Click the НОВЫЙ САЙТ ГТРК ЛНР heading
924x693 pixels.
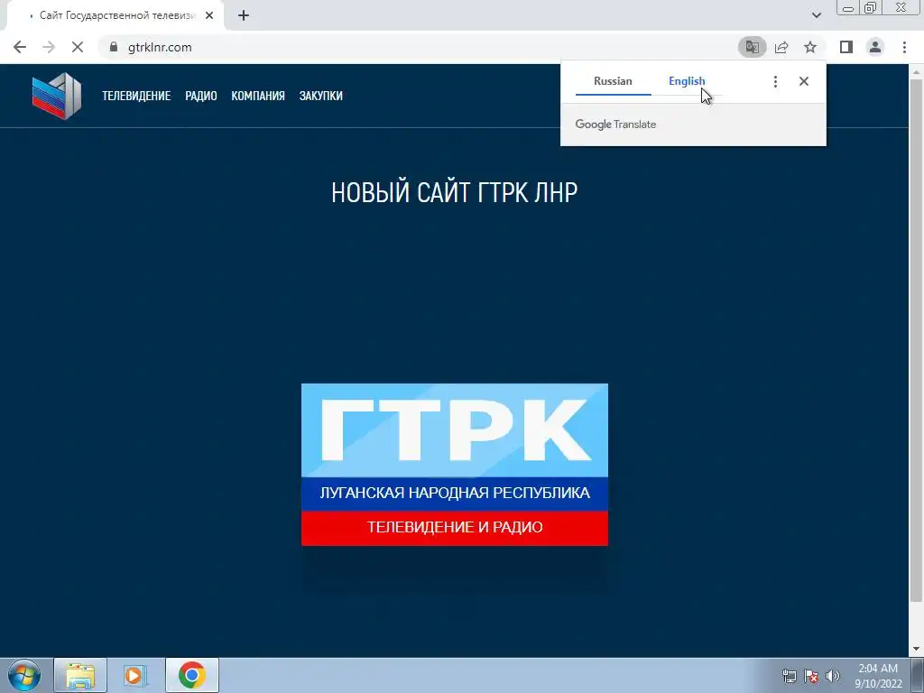click(455, 193)
